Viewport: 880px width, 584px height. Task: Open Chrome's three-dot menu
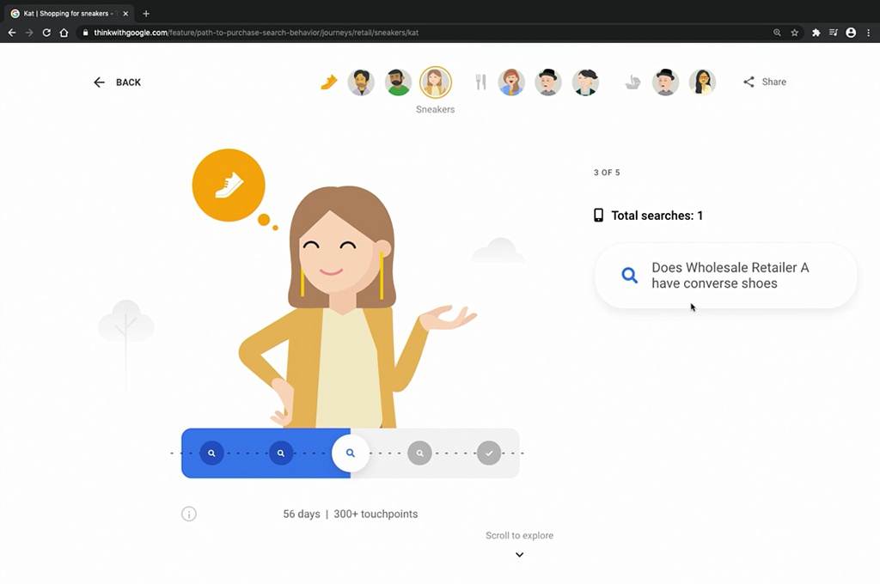[x=868, y=33]
